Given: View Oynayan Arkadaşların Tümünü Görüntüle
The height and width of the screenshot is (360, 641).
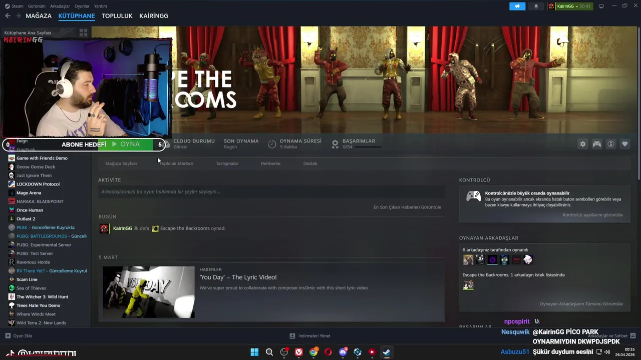Looking at the screenshot, I should click(x=581, y=304).
